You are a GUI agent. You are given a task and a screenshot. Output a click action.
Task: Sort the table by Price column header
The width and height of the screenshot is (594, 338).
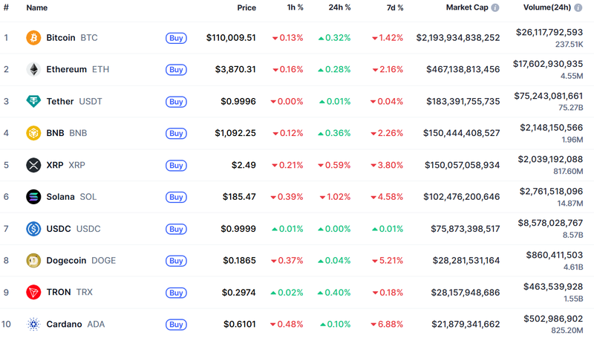tap(247, 7)
